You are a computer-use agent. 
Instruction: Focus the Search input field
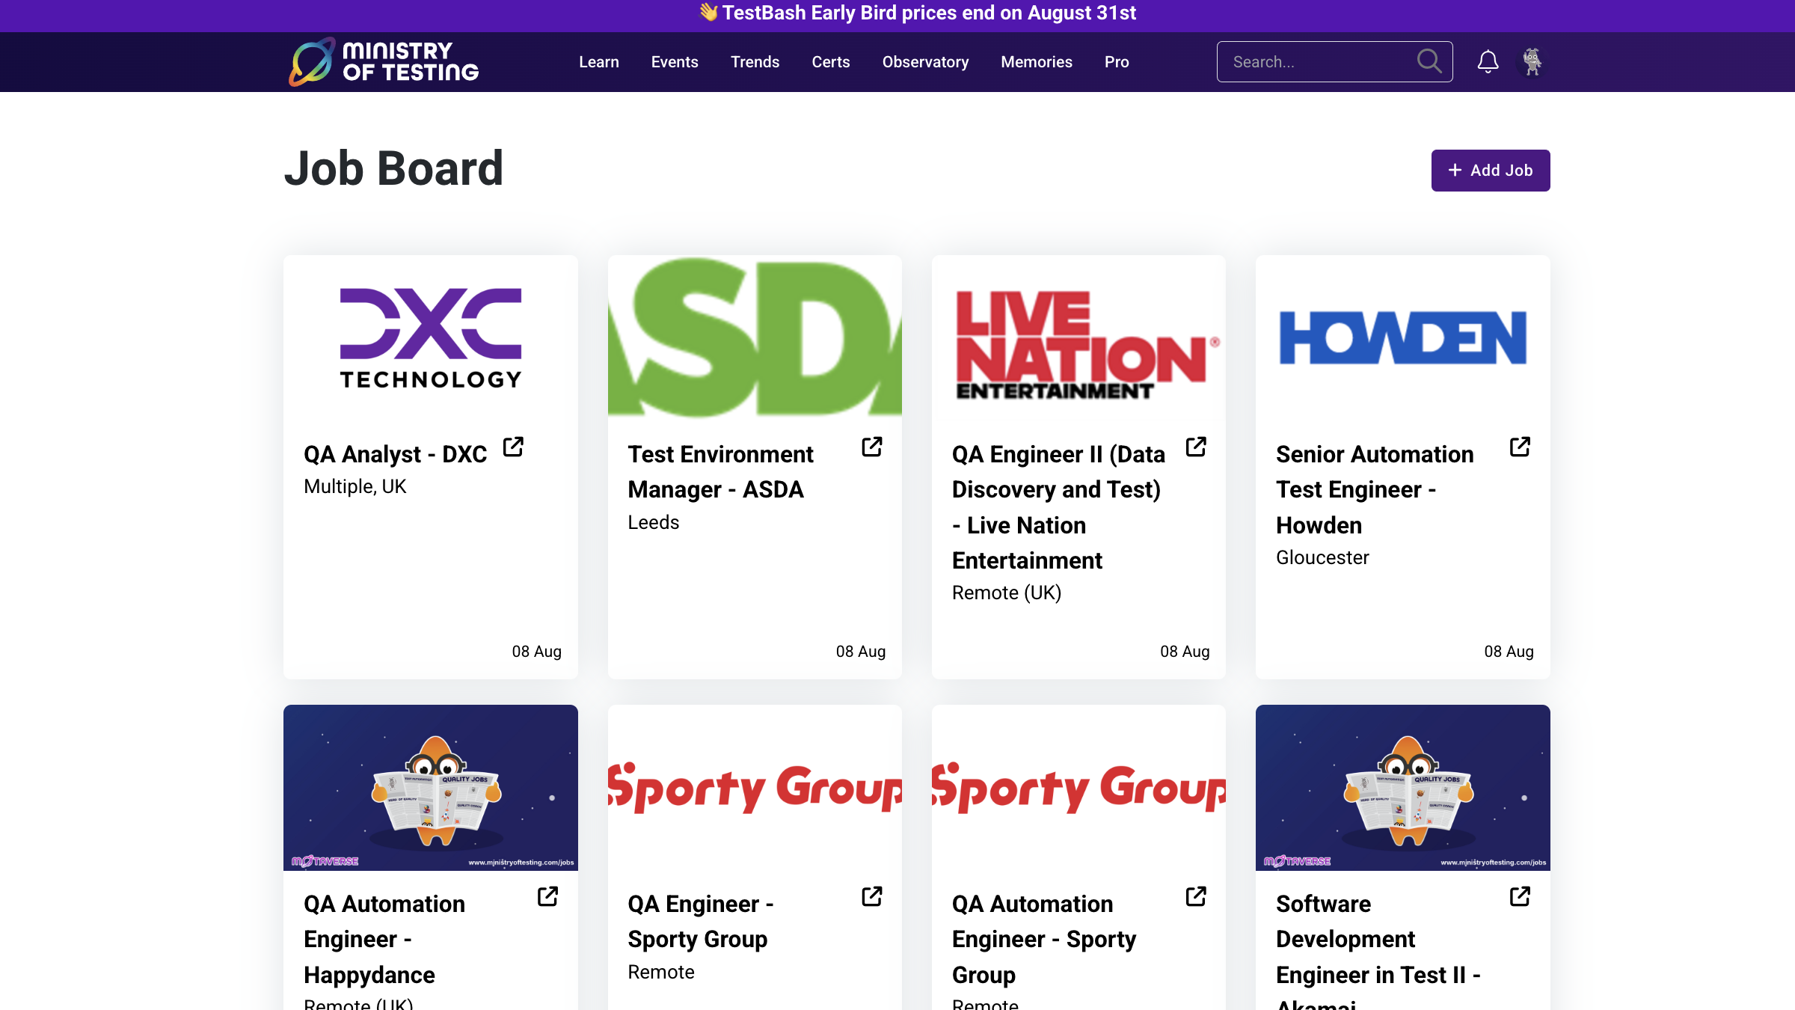[x=1334, y=61]
